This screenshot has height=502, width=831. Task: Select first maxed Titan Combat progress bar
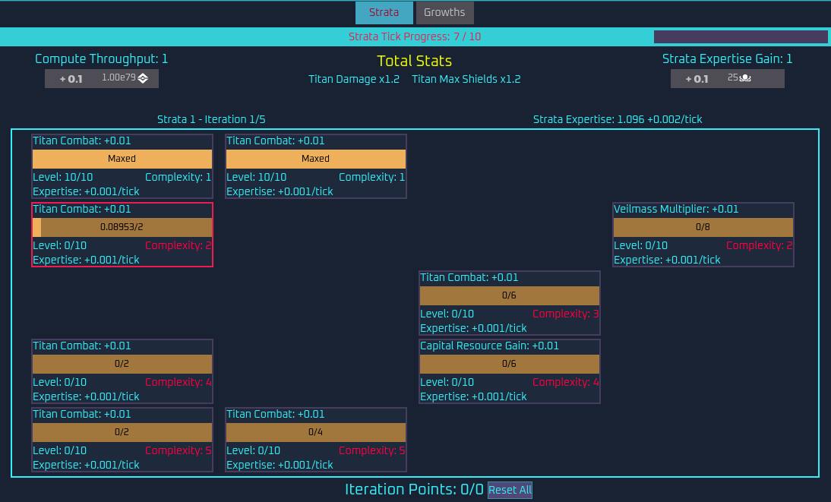[122, 159]
